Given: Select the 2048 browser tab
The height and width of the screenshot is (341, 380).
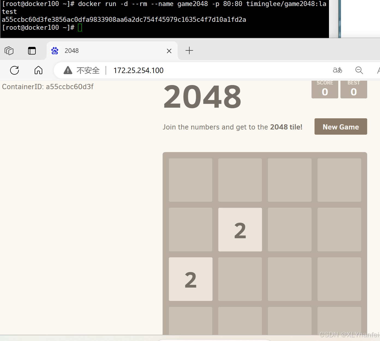Looking at the screenshot, I should coord(112,51).
